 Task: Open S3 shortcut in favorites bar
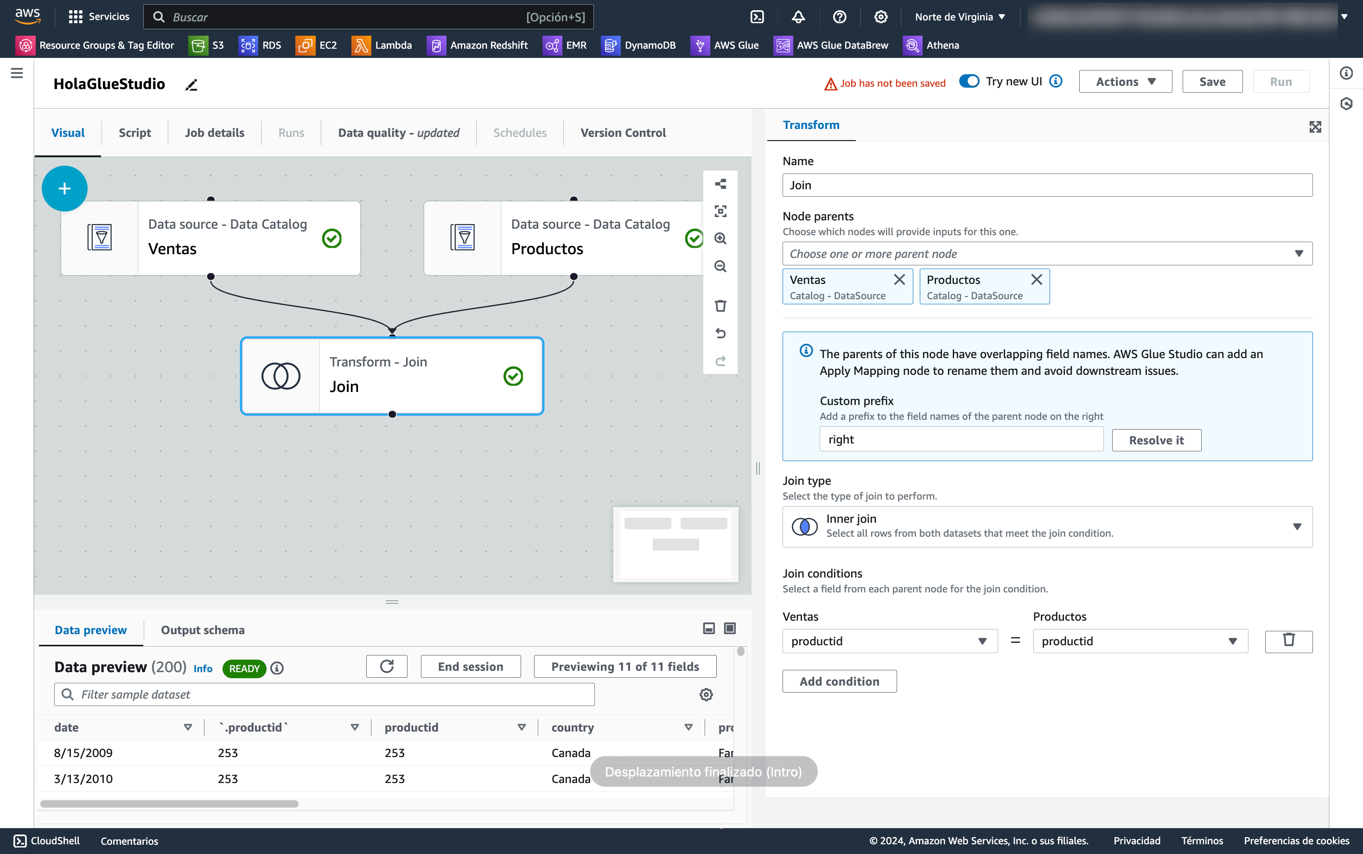click(207, 45)
